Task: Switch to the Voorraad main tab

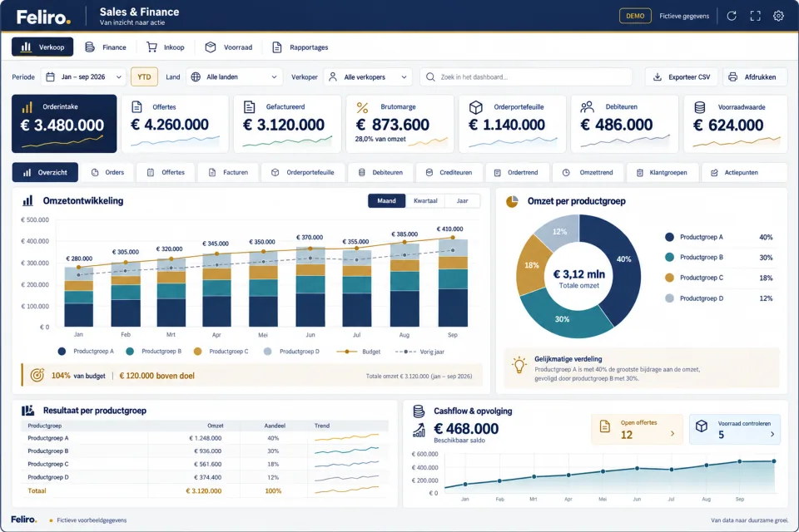Action: (229, 47)
